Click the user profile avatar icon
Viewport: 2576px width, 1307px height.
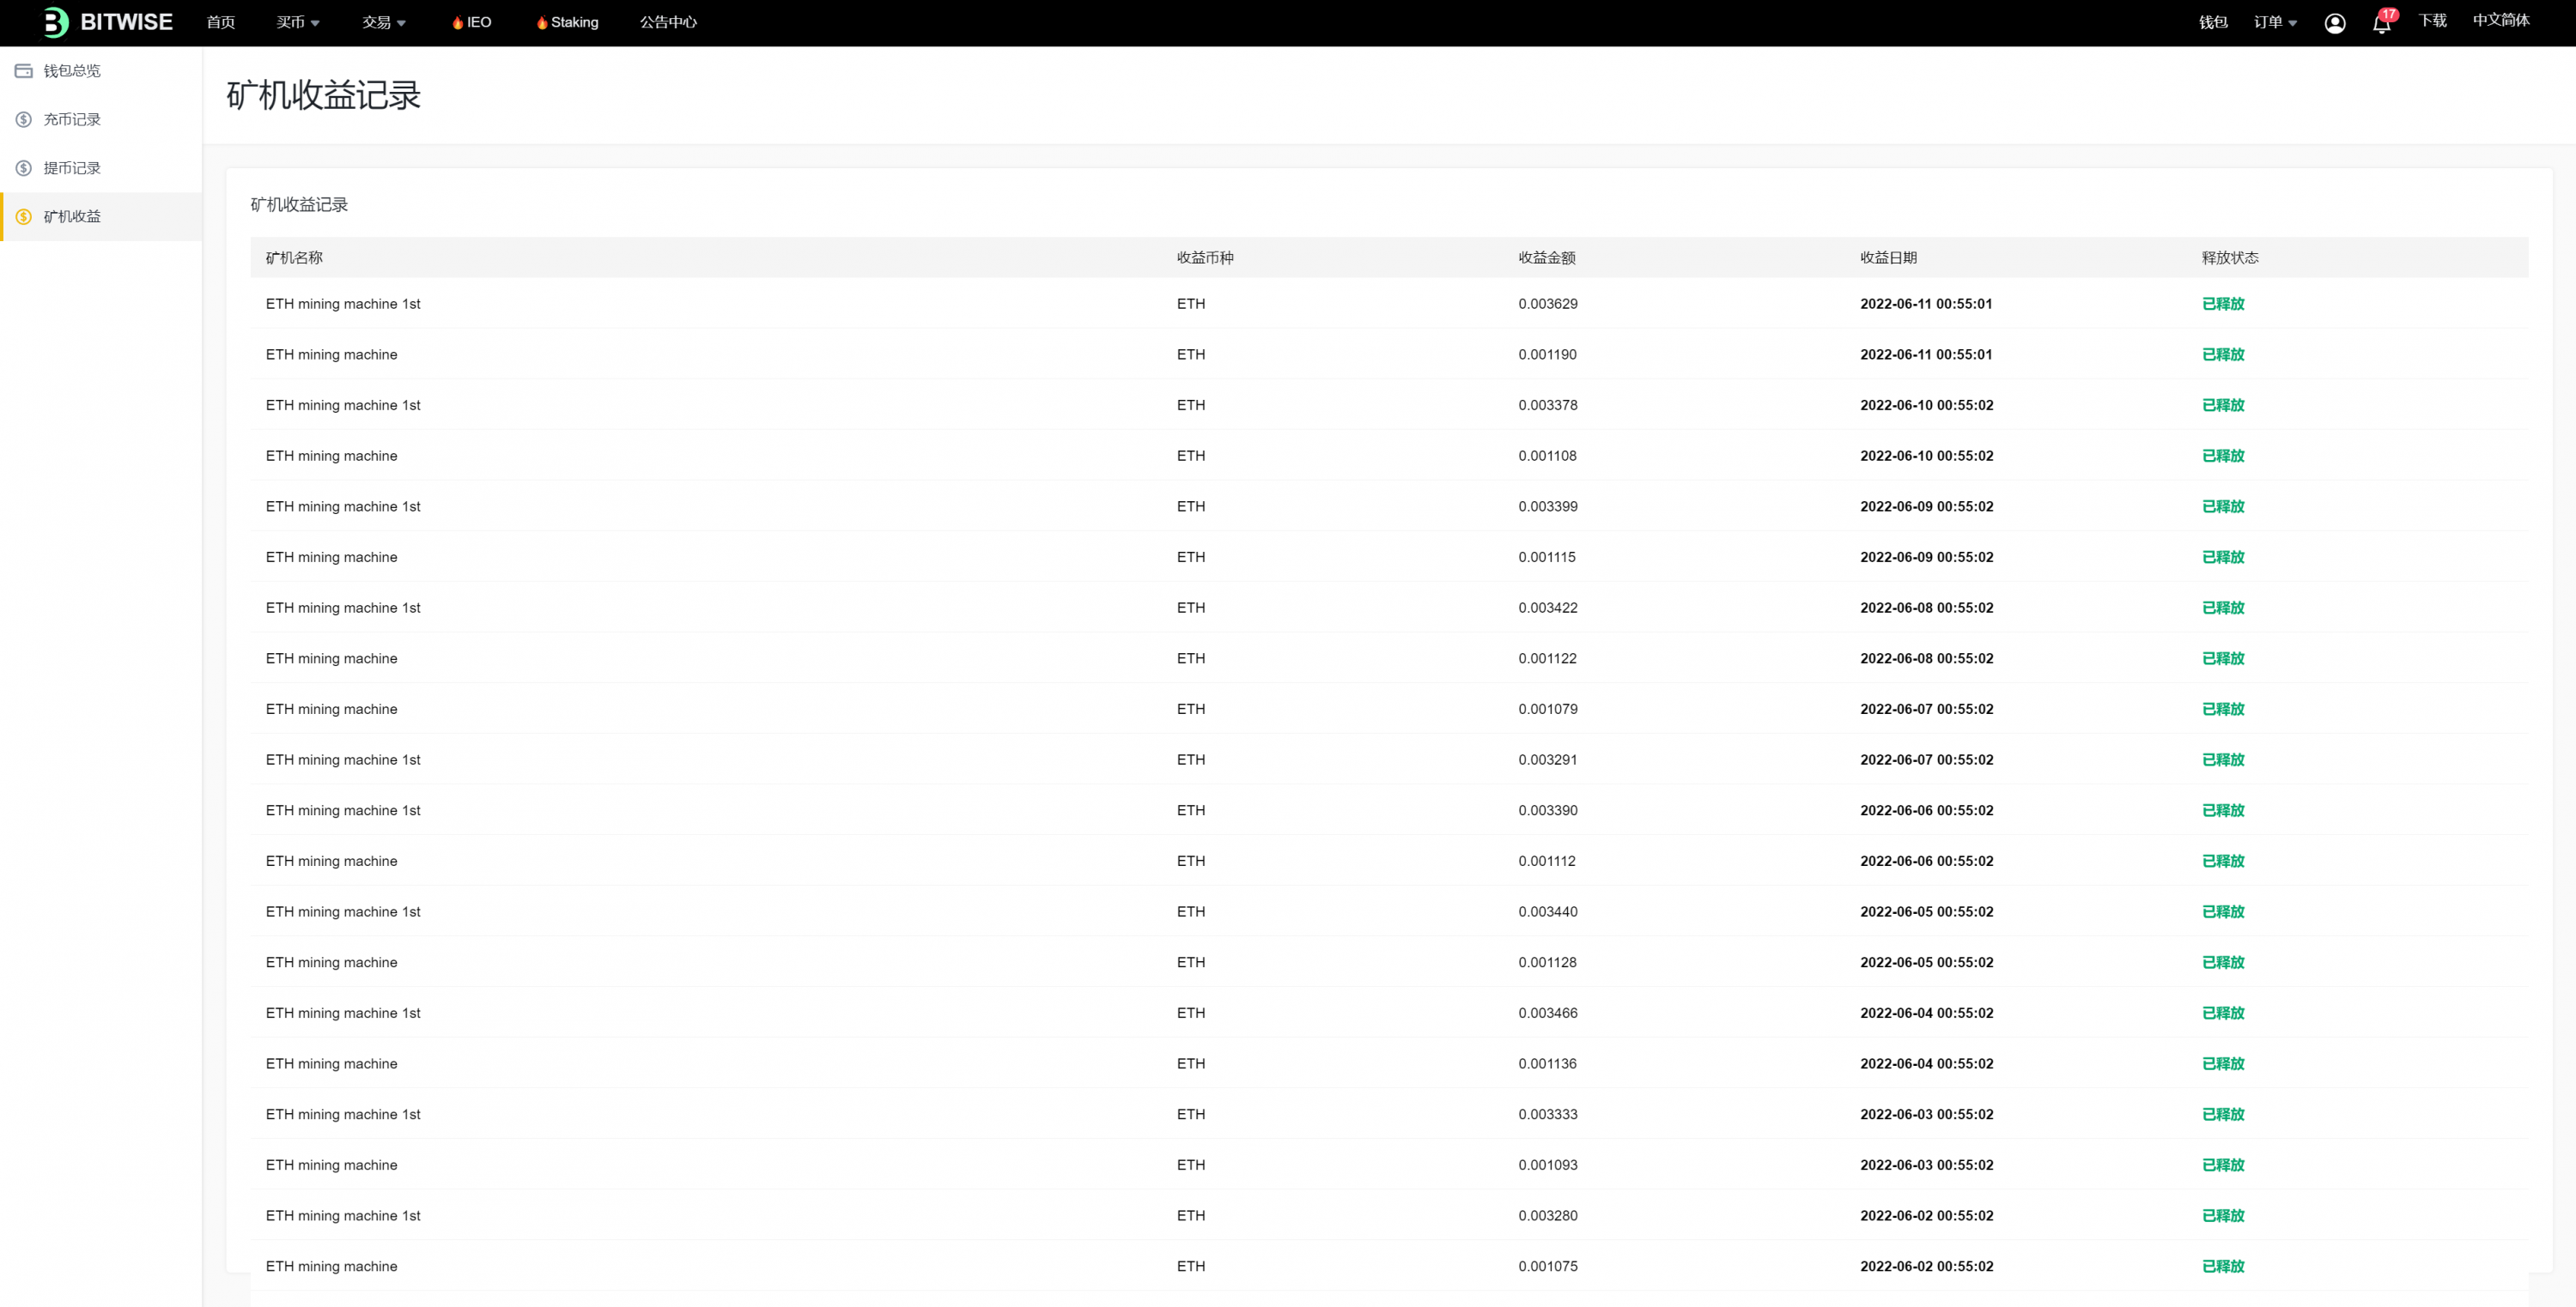(2334, 23)
